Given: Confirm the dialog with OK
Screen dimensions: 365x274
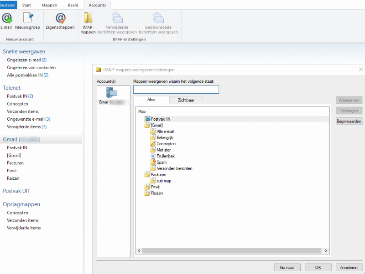Looking at the screenshot, I should (318, 267).
